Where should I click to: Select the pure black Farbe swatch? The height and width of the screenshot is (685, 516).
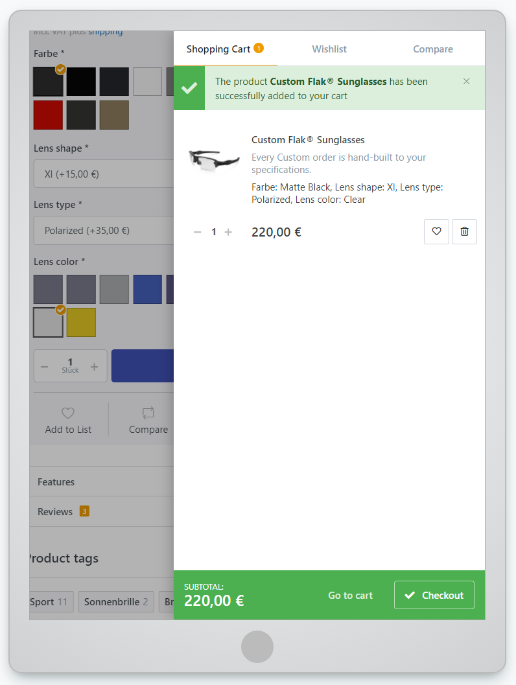(81, 82)
